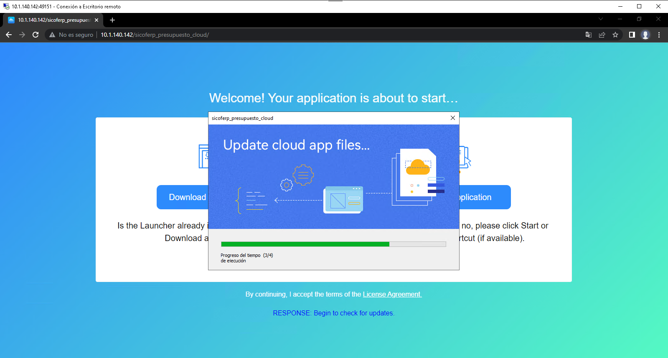Open the translate page icon

589,35
